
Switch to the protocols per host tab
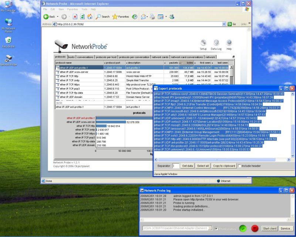(x=106, y=57)
